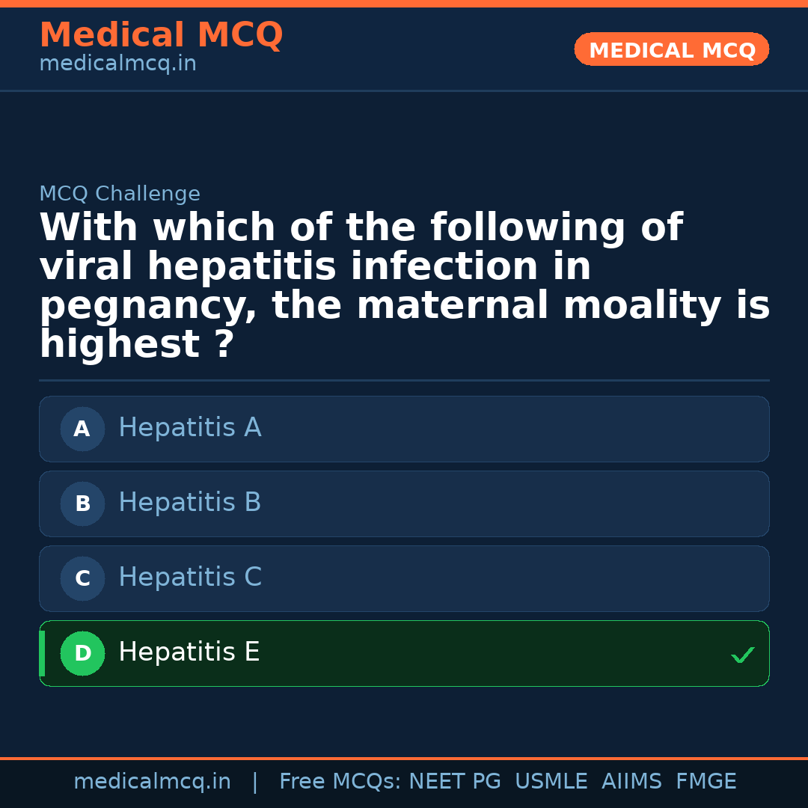Viewport: 808px width, 808px height.
Task: Click the MCQ Challenge label
Action: click(x=120, y=195)
